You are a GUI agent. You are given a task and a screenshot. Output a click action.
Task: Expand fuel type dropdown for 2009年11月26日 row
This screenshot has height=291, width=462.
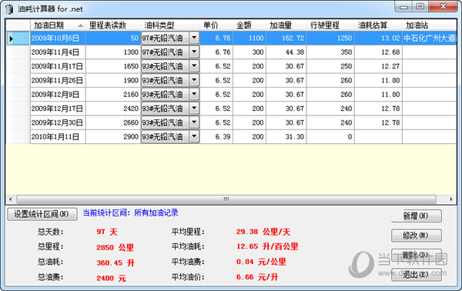(194, 80)
